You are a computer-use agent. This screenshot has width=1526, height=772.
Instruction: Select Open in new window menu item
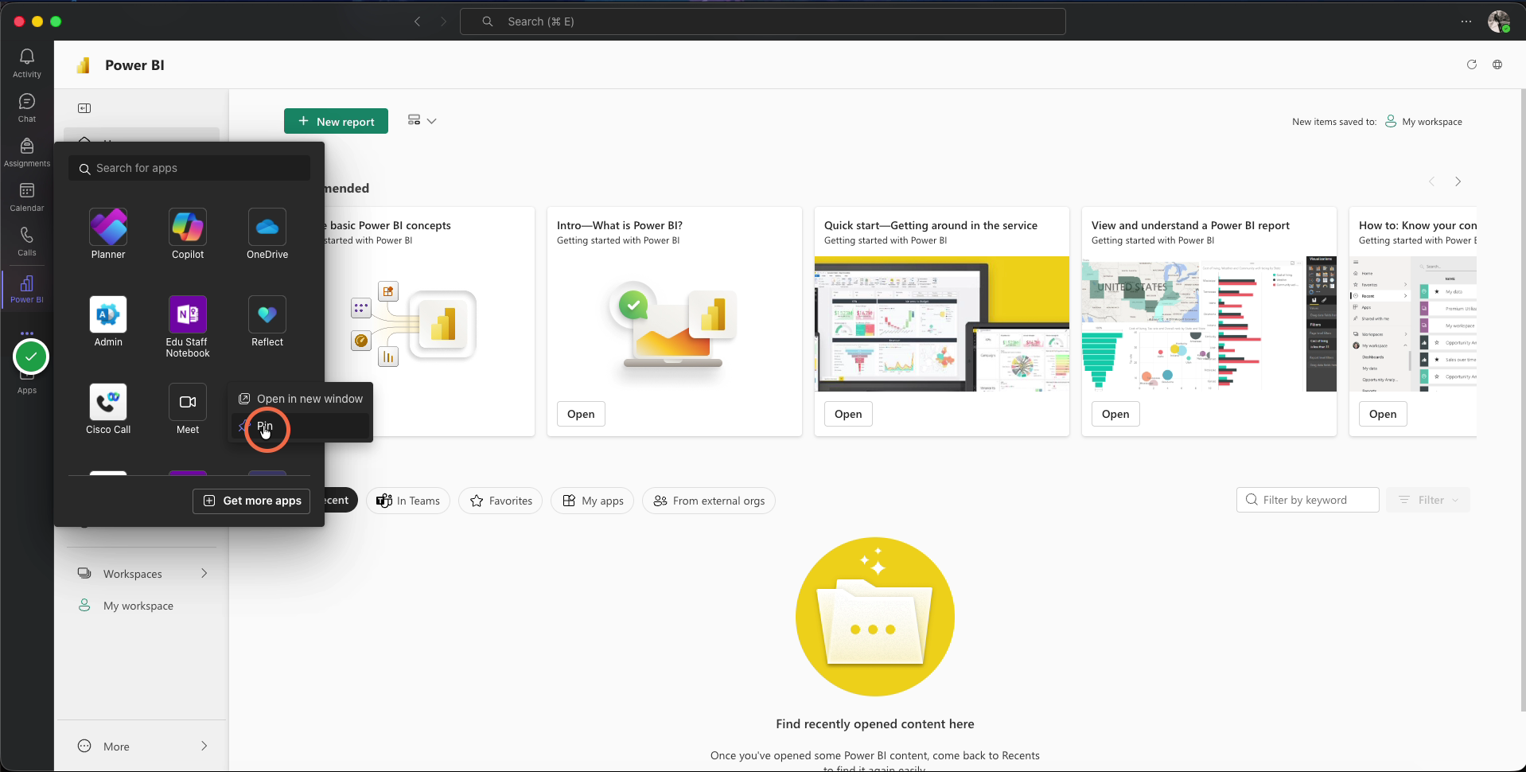tap(301, 399)
